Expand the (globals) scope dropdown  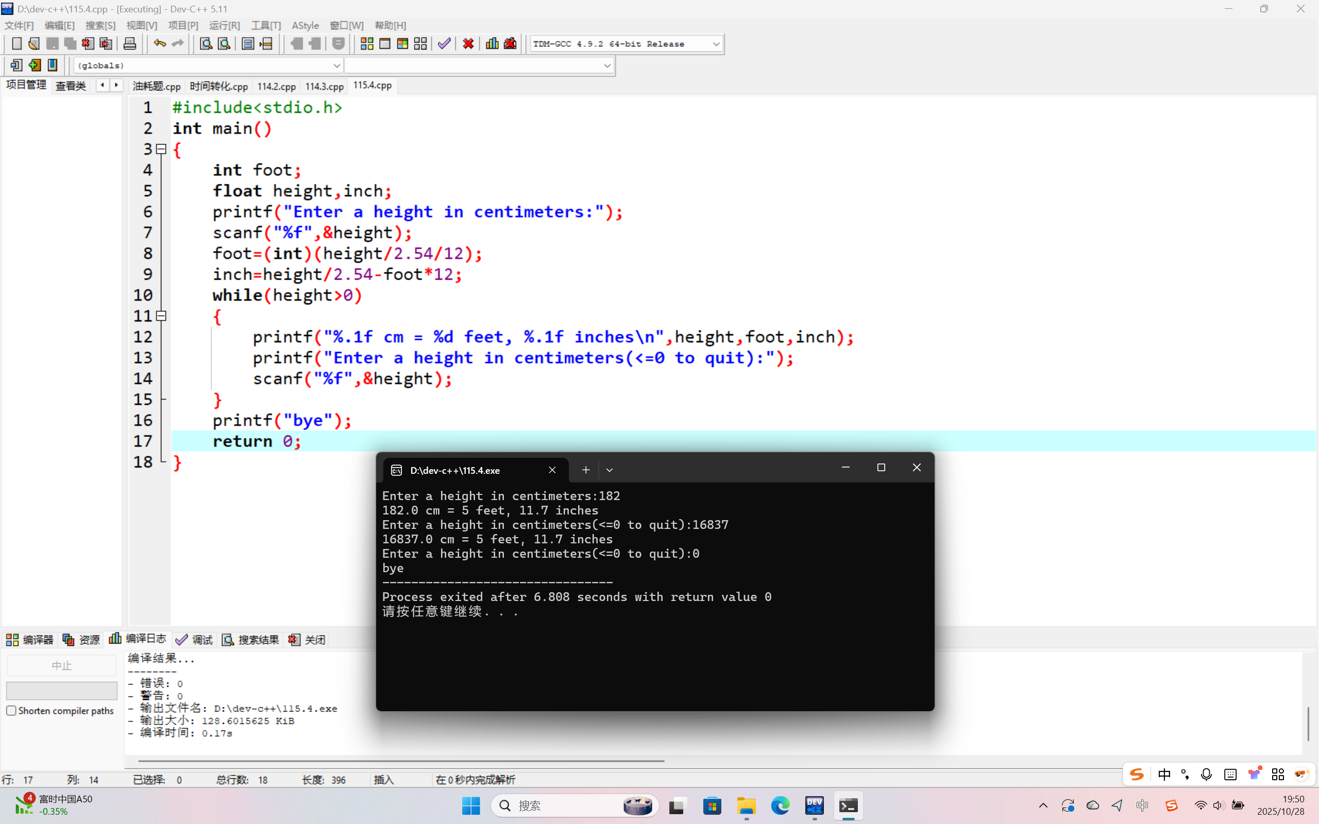[x=336, y=65]
